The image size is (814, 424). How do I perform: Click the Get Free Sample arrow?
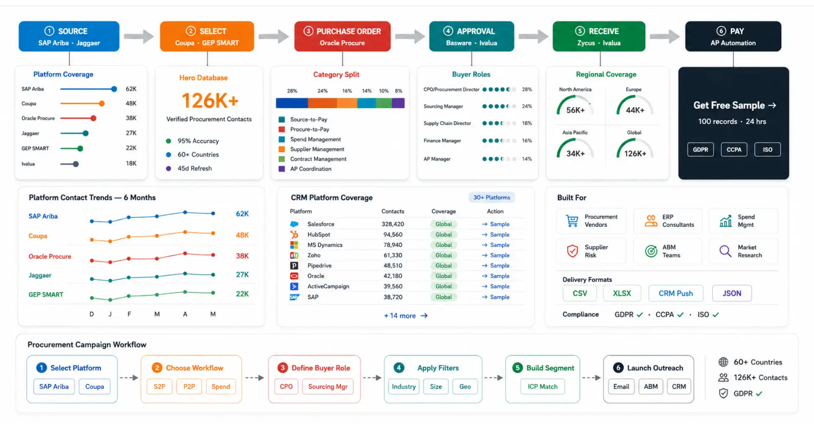coord(772,105)
